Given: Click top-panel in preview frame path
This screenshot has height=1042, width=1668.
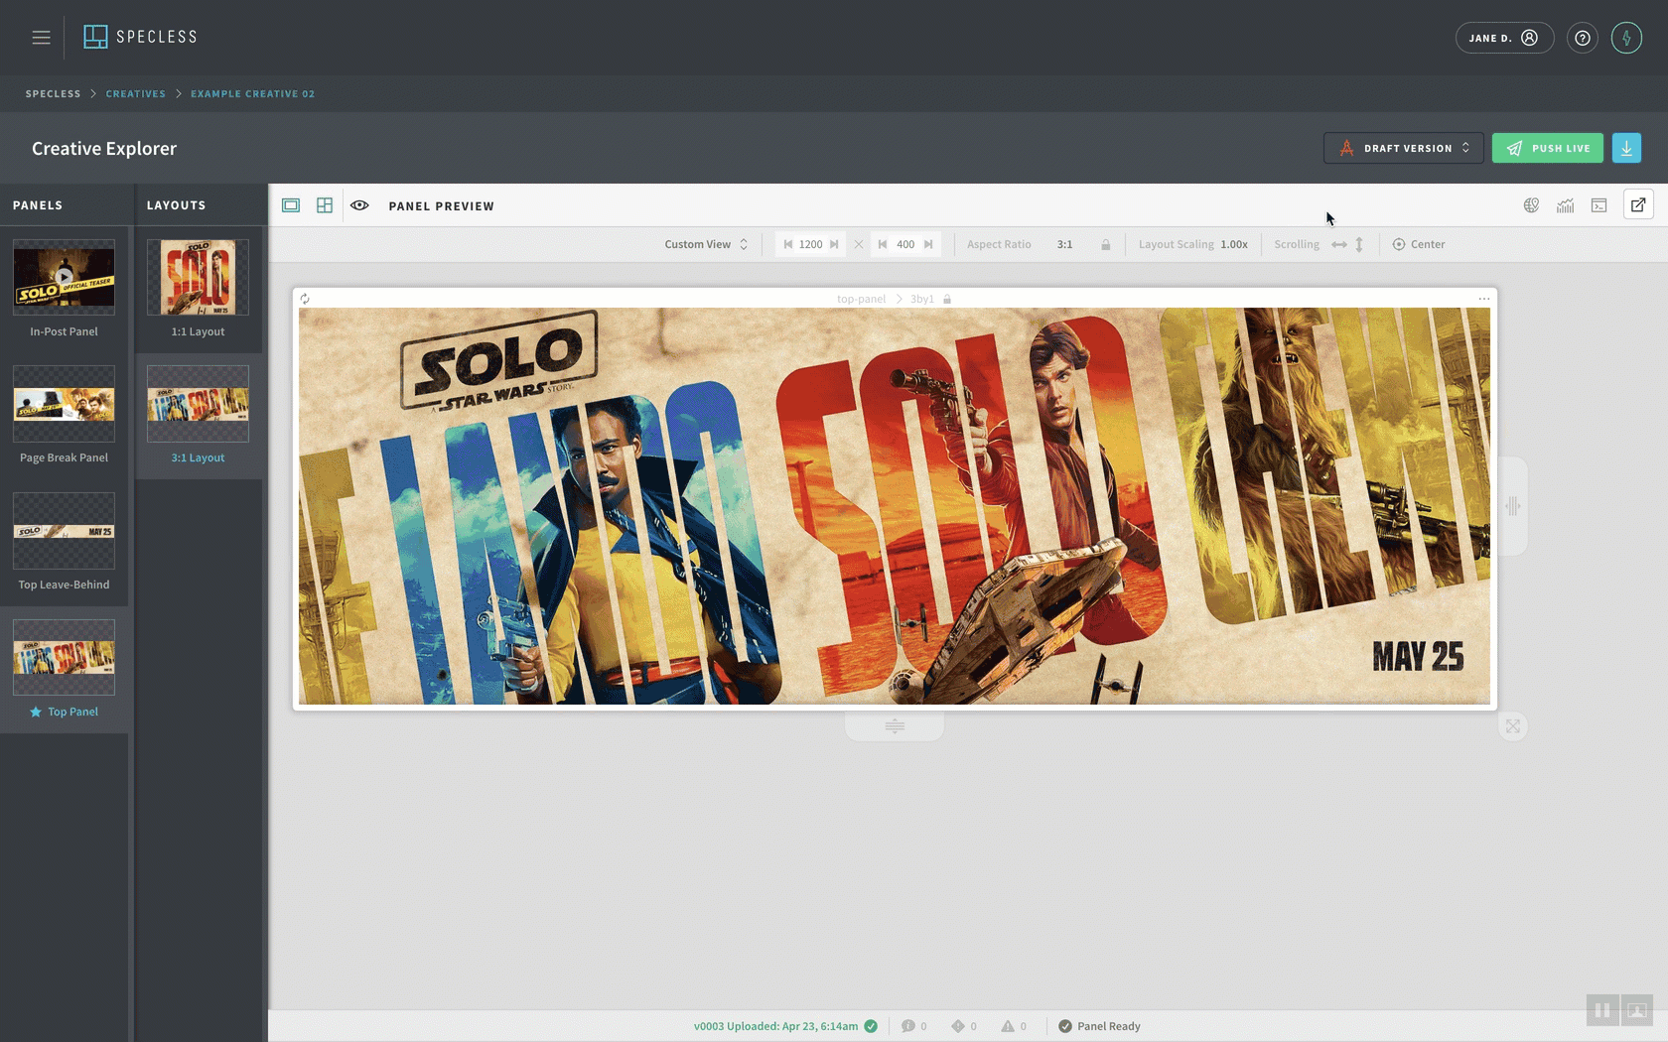Looking at the screenshot, I should click(x=861, y=299).
